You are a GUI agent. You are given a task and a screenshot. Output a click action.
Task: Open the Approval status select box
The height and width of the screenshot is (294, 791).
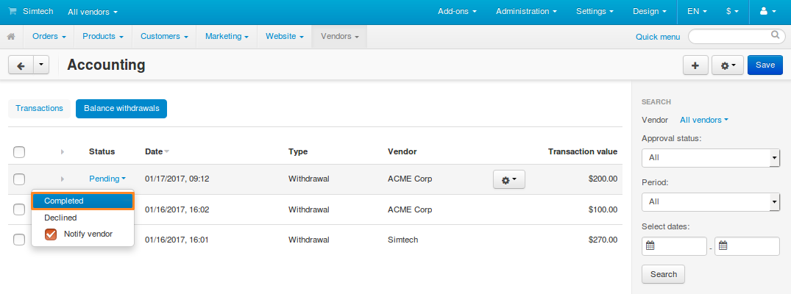point(711,158)
